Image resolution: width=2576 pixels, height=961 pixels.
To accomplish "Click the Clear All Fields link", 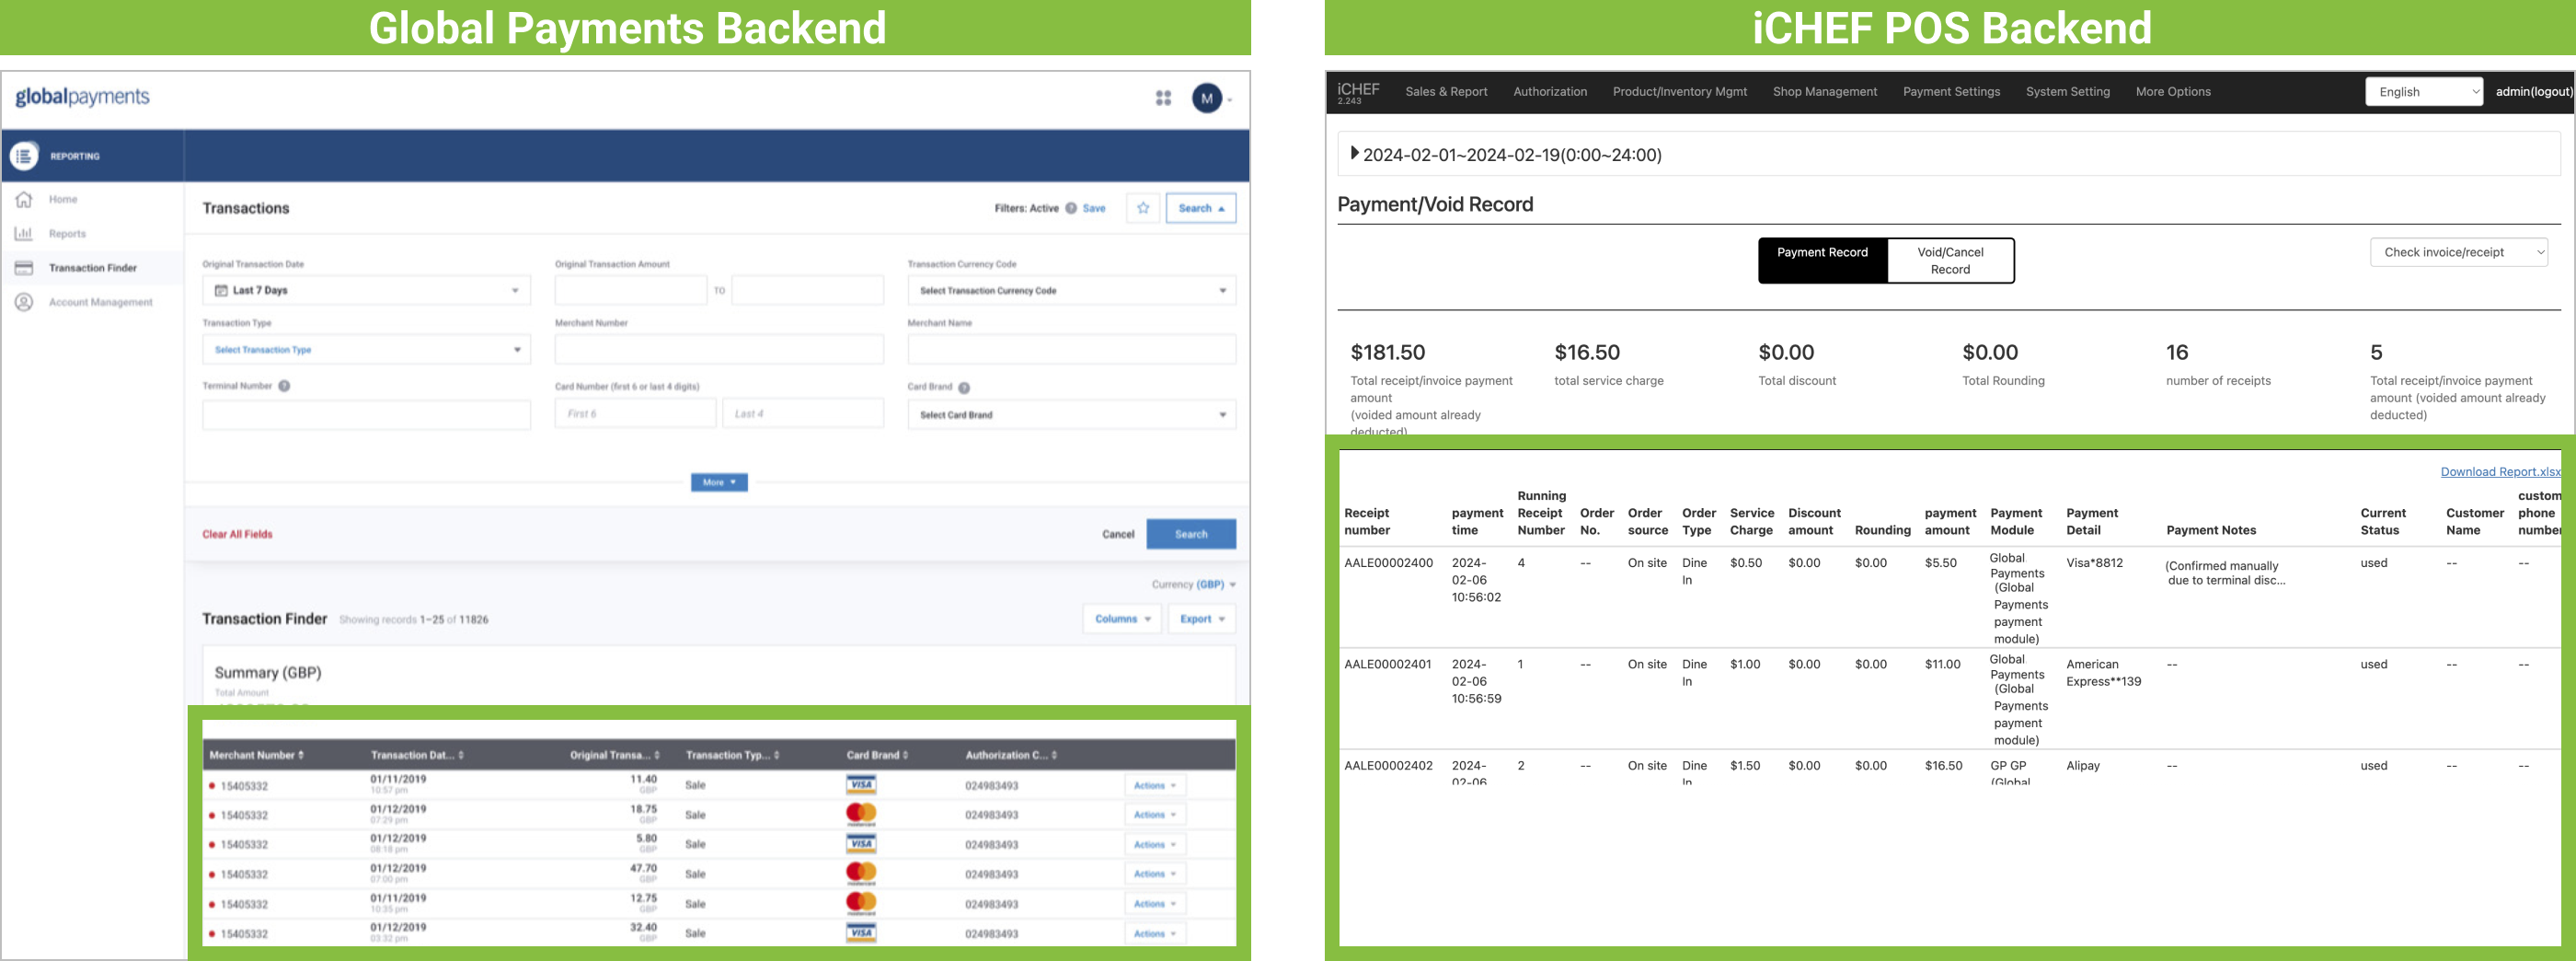I will point(237,535).
